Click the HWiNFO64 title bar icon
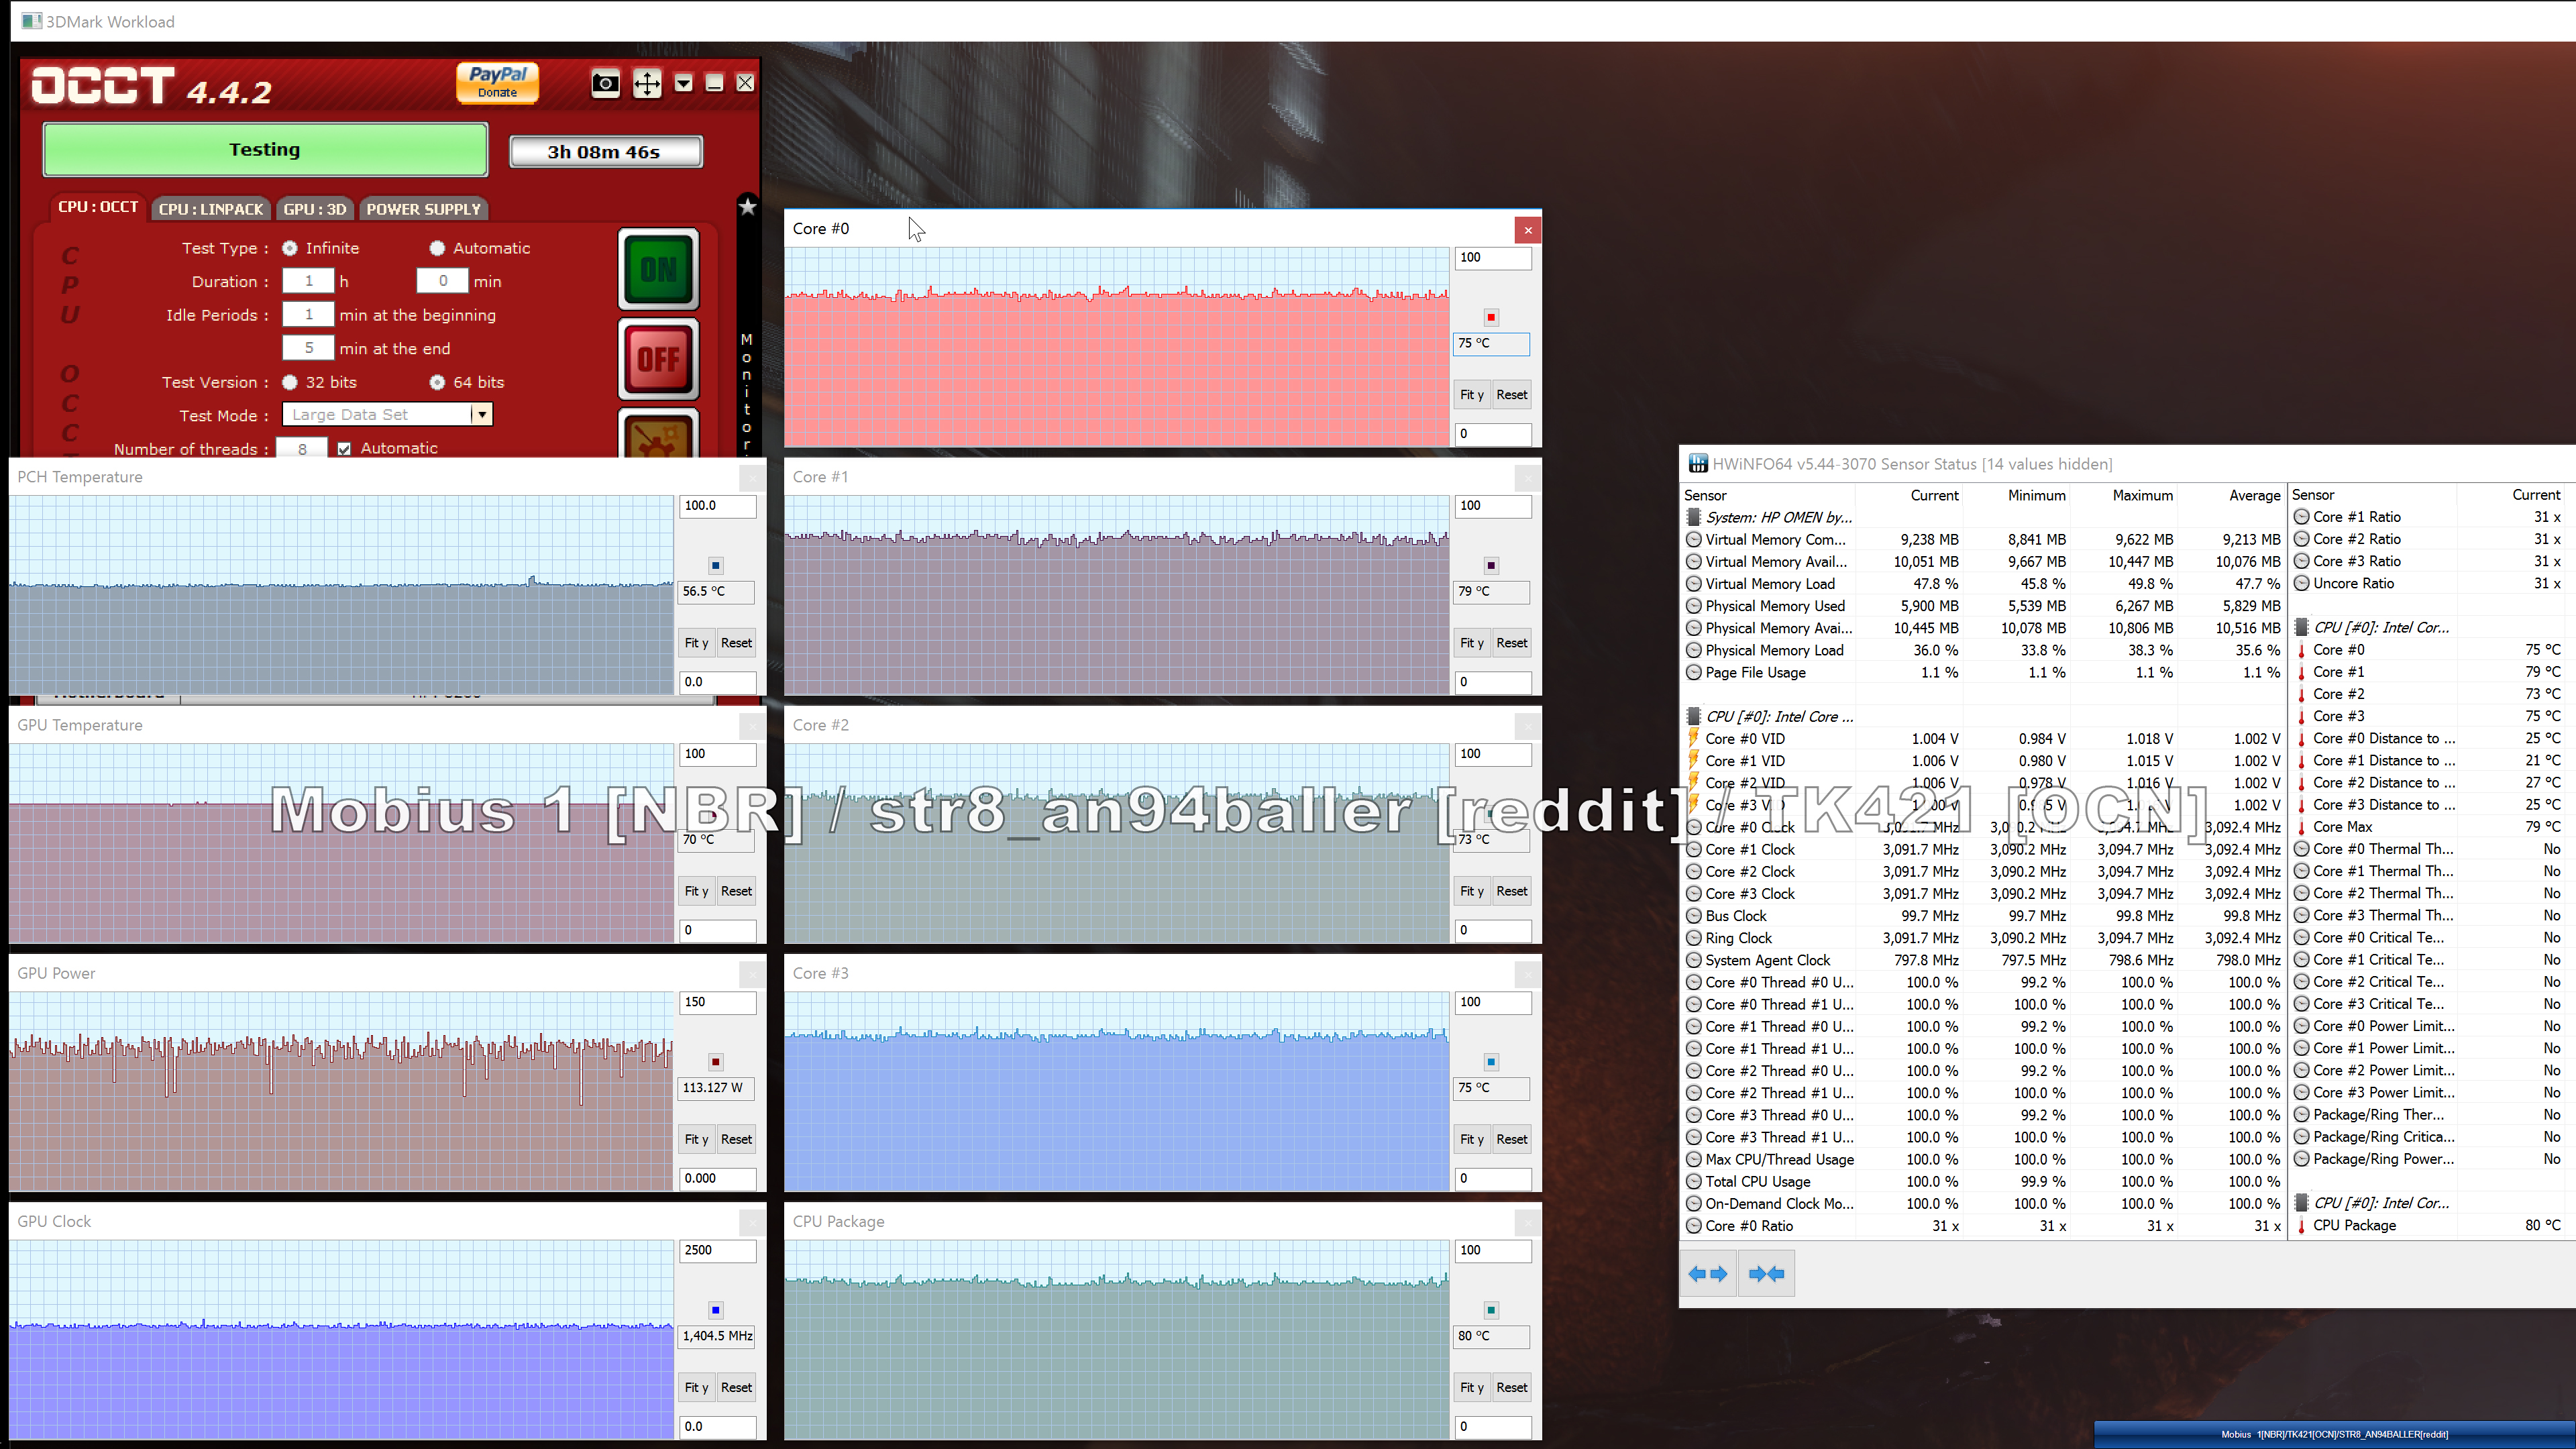The image size is (2576, 1449). [x=1698, y=463]
